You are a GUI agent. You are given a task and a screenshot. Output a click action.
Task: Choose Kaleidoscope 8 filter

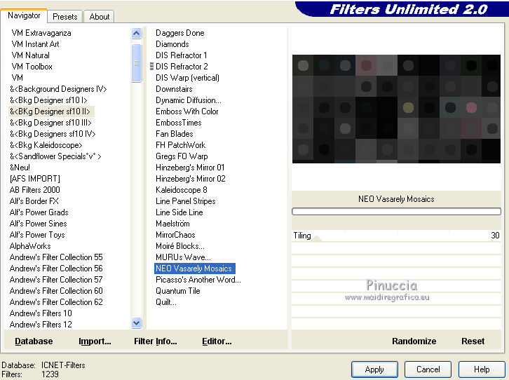click(181, 190)
